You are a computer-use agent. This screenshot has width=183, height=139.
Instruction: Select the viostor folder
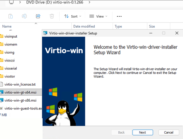[10, 77]
